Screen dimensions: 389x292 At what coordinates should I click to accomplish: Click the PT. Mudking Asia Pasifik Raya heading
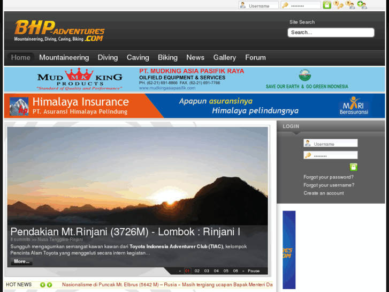pos(192,71)
